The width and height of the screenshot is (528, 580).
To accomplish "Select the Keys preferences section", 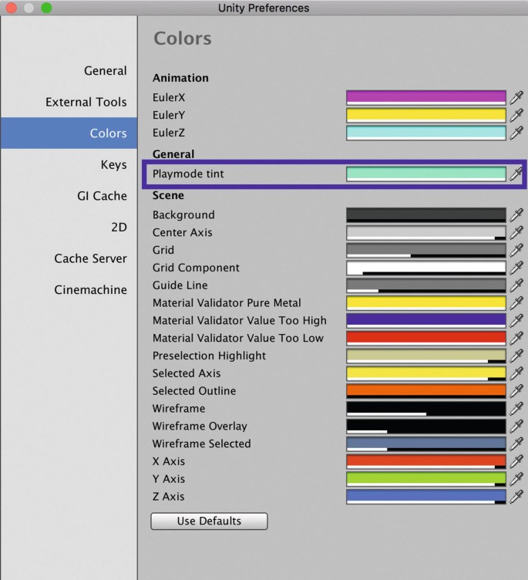I will (113, 165).
